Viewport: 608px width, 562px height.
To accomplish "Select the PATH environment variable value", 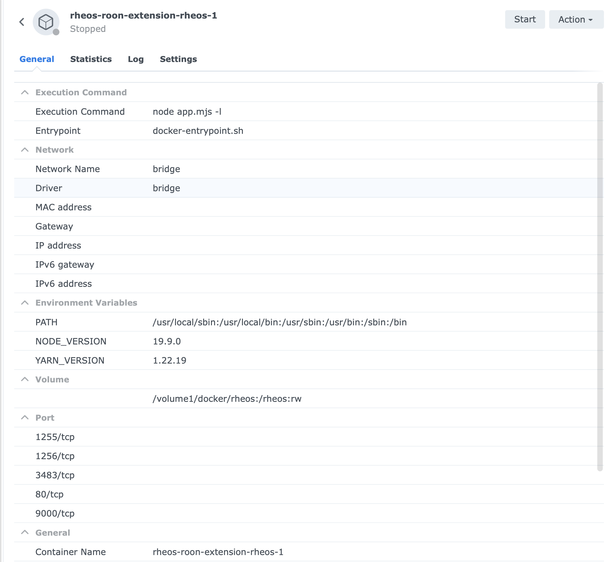I will [x=280, y=322].
